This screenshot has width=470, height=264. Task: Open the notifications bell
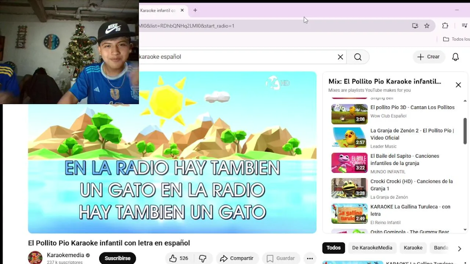[x=455, y=57]
